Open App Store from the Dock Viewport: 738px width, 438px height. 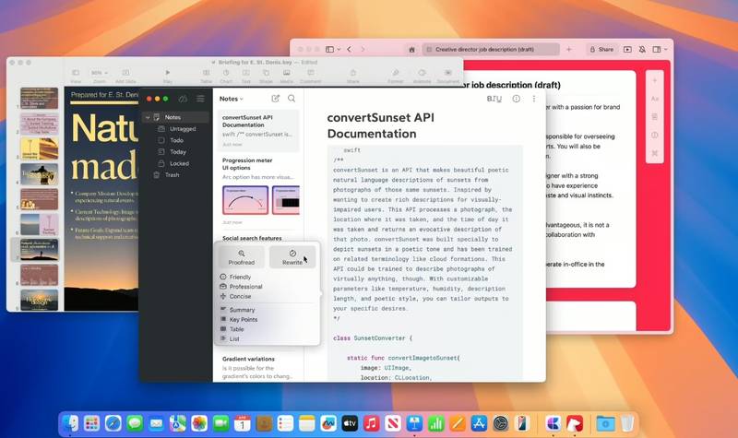479,423
